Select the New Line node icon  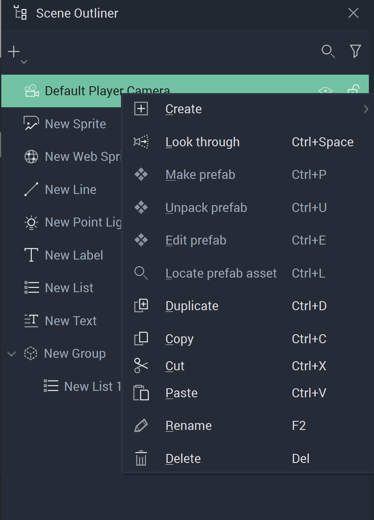[31, 190]
